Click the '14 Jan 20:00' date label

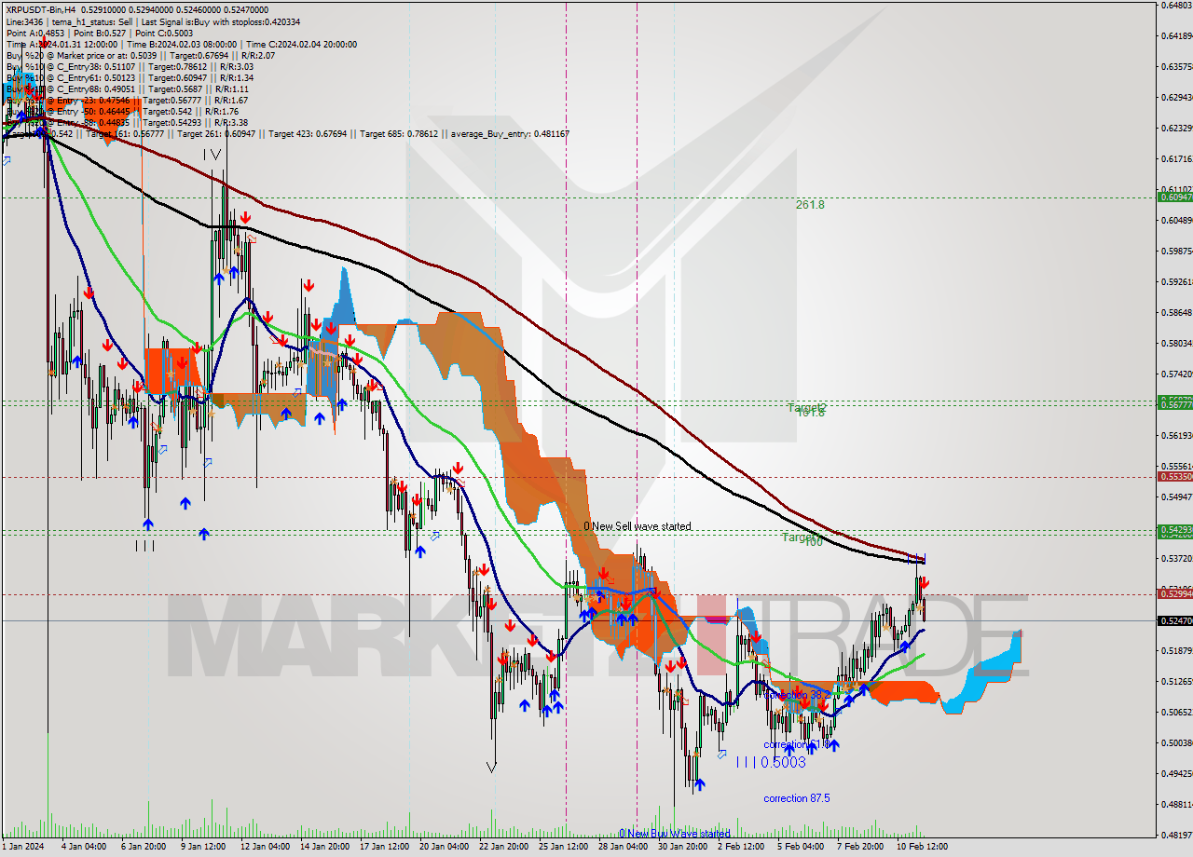click(323, 847)
